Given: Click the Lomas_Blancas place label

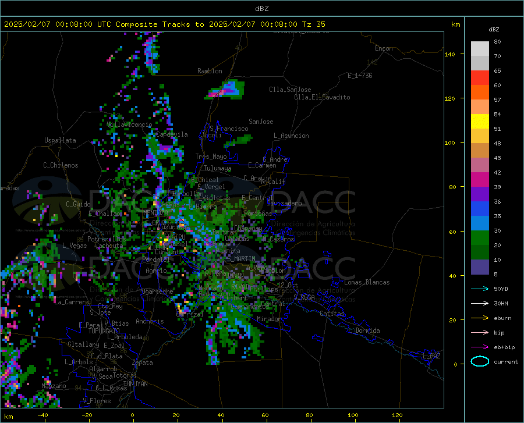Looking at the screenshot, I should tap(367, 282).
